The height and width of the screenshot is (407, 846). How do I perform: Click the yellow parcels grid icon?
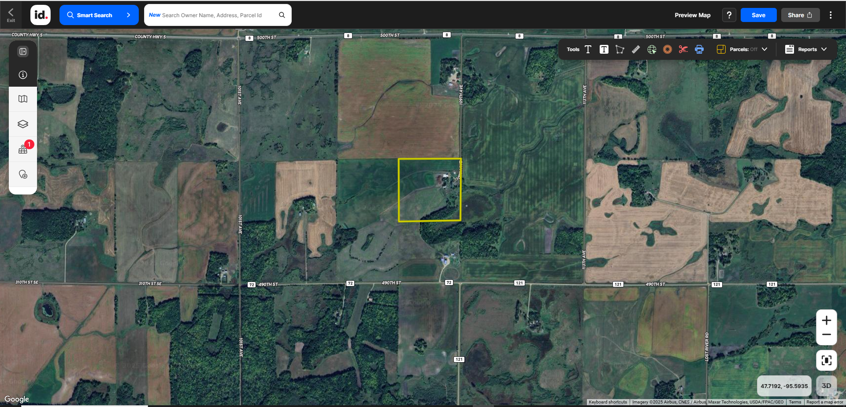click(721, 49)
